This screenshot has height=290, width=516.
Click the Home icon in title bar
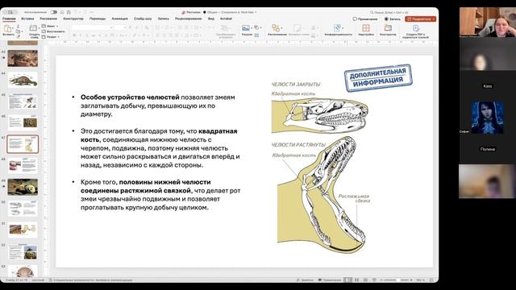(x=61, y=12)
